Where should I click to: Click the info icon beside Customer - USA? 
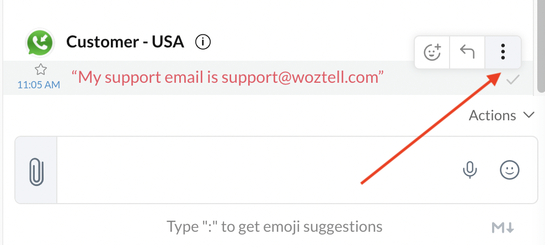click(x=203, y=42)
